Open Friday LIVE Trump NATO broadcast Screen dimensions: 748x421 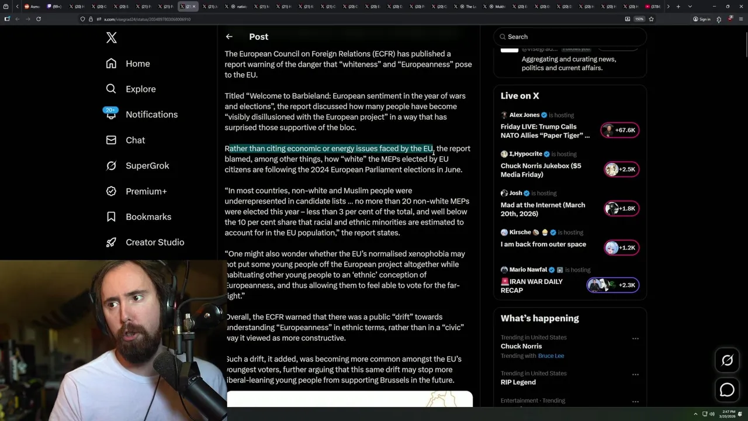[x=545, y=131]
